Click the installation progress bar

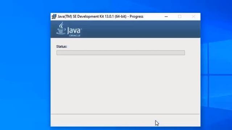pos(121,53)
